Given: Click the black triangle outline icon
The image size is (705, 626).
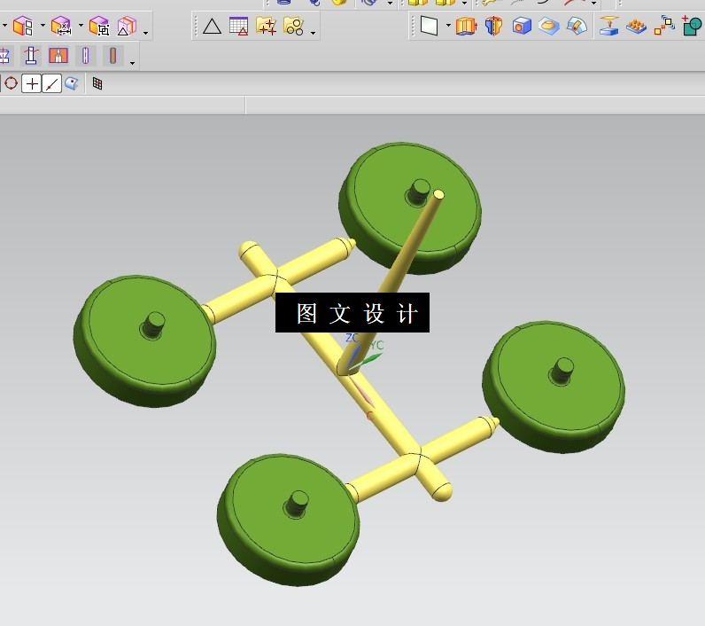Looking at the screenshot, I should [x=212, y=26].
